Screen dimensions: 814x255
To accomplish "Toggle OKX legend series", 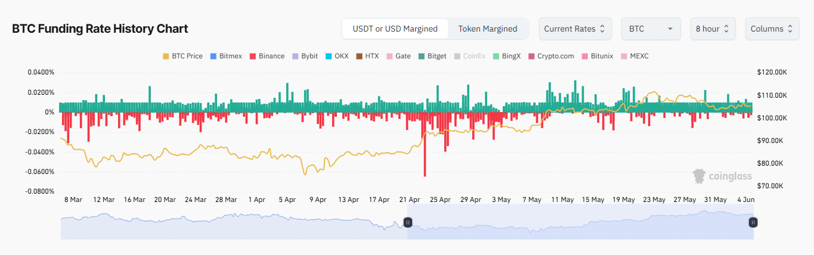I will (x=337, y=56).
